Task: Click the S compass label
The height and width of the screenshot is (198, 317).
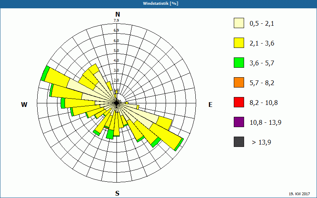Action: (x=117, y=193)
